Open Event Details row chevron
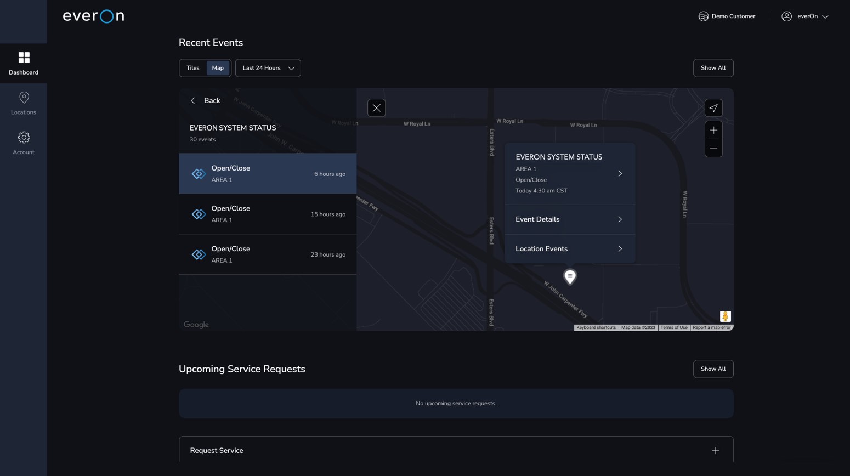 pos(620,219)
